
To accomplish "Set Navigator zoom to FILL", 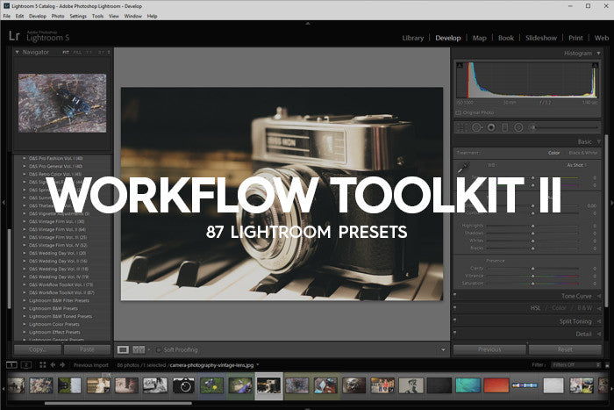I will click(77, 52).
